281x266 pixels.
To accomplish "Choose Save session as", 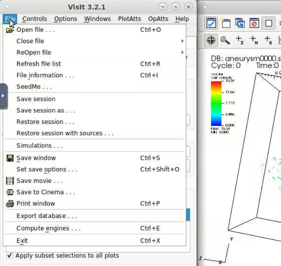I will 94,110.
